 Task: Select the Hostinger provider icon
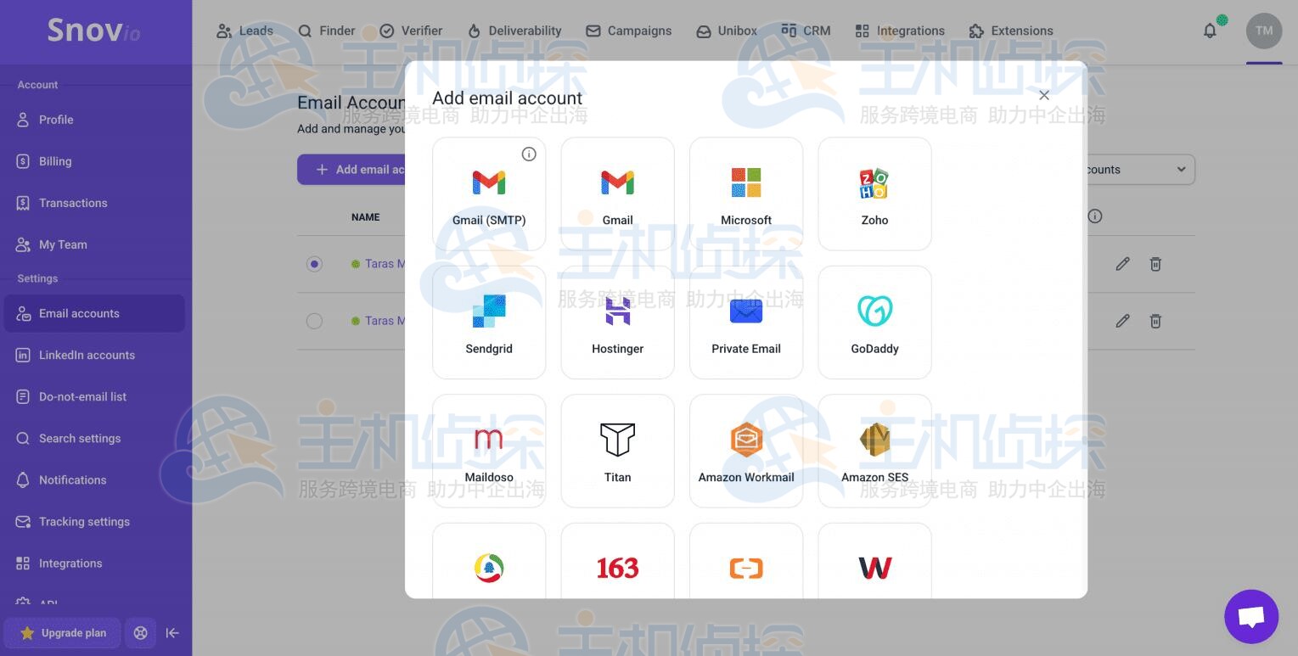tap(617, 322)
